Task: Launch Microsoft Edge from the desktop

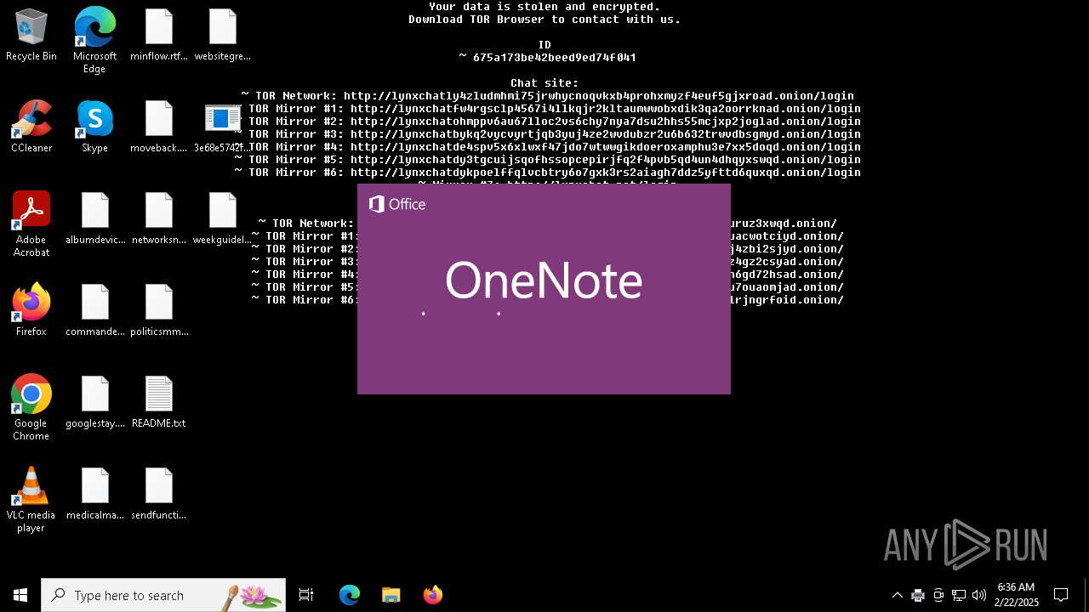Action: pyautogui.click(x=94, y=40)
